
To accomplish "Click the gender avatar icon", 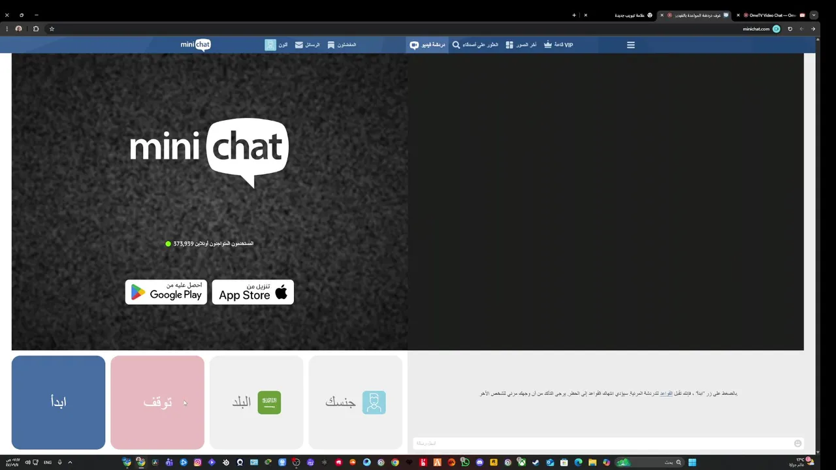I will tap(374, 402).
